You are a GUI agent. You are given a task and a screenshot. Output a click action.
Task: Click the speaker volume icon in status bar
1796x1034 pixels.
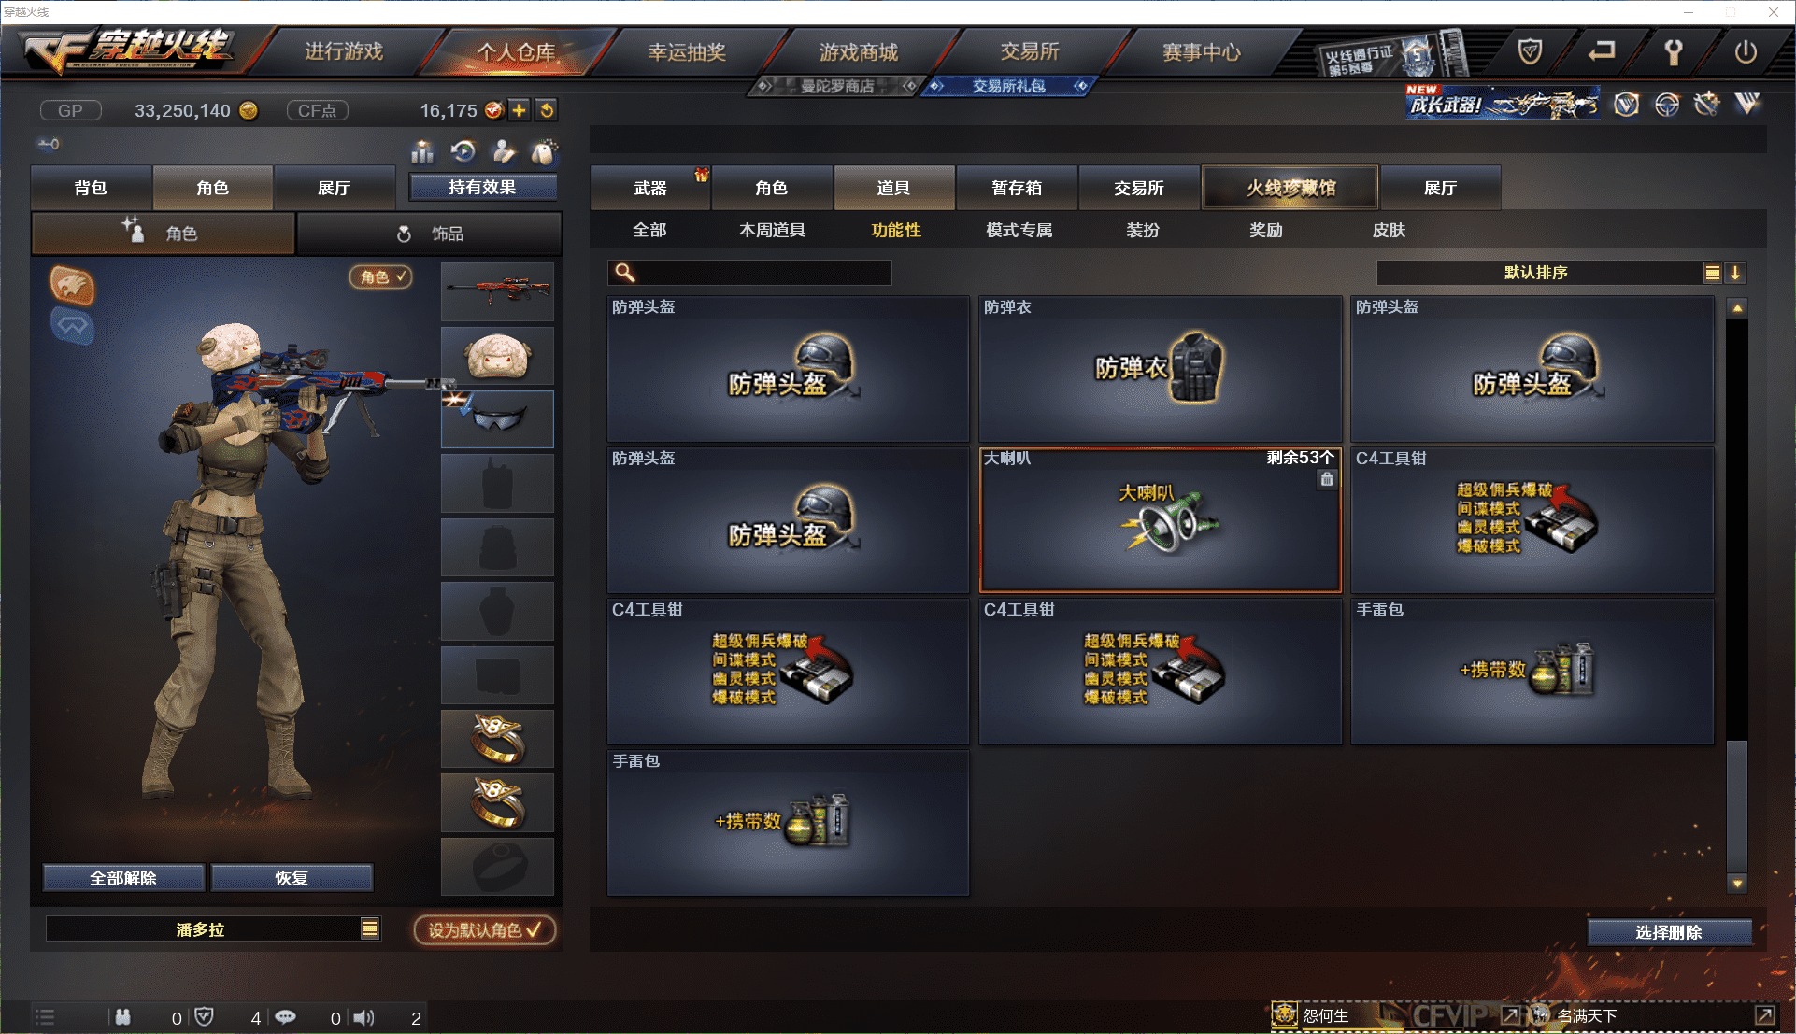(x=364, y=1018)
